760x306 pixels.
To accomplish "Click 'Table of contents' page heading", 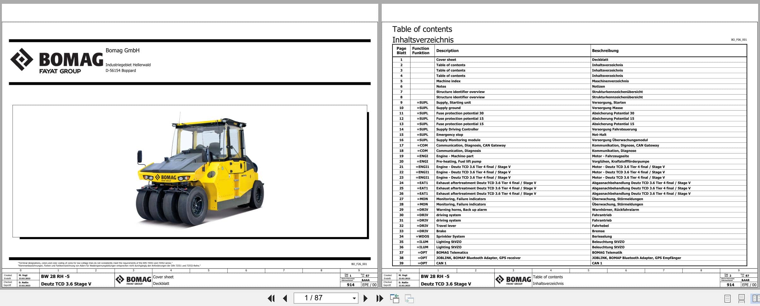I will pyautogui.click(x=422, y=29).
